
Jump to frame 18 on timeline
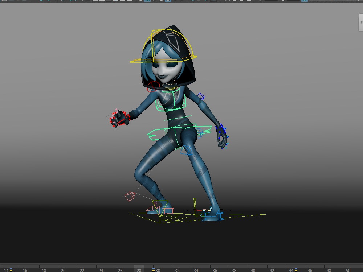point(44,270)
